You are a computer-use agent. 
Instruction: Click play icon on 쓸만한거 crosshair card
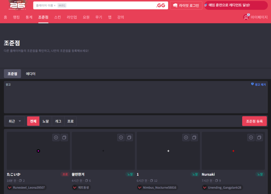(121, 138)
